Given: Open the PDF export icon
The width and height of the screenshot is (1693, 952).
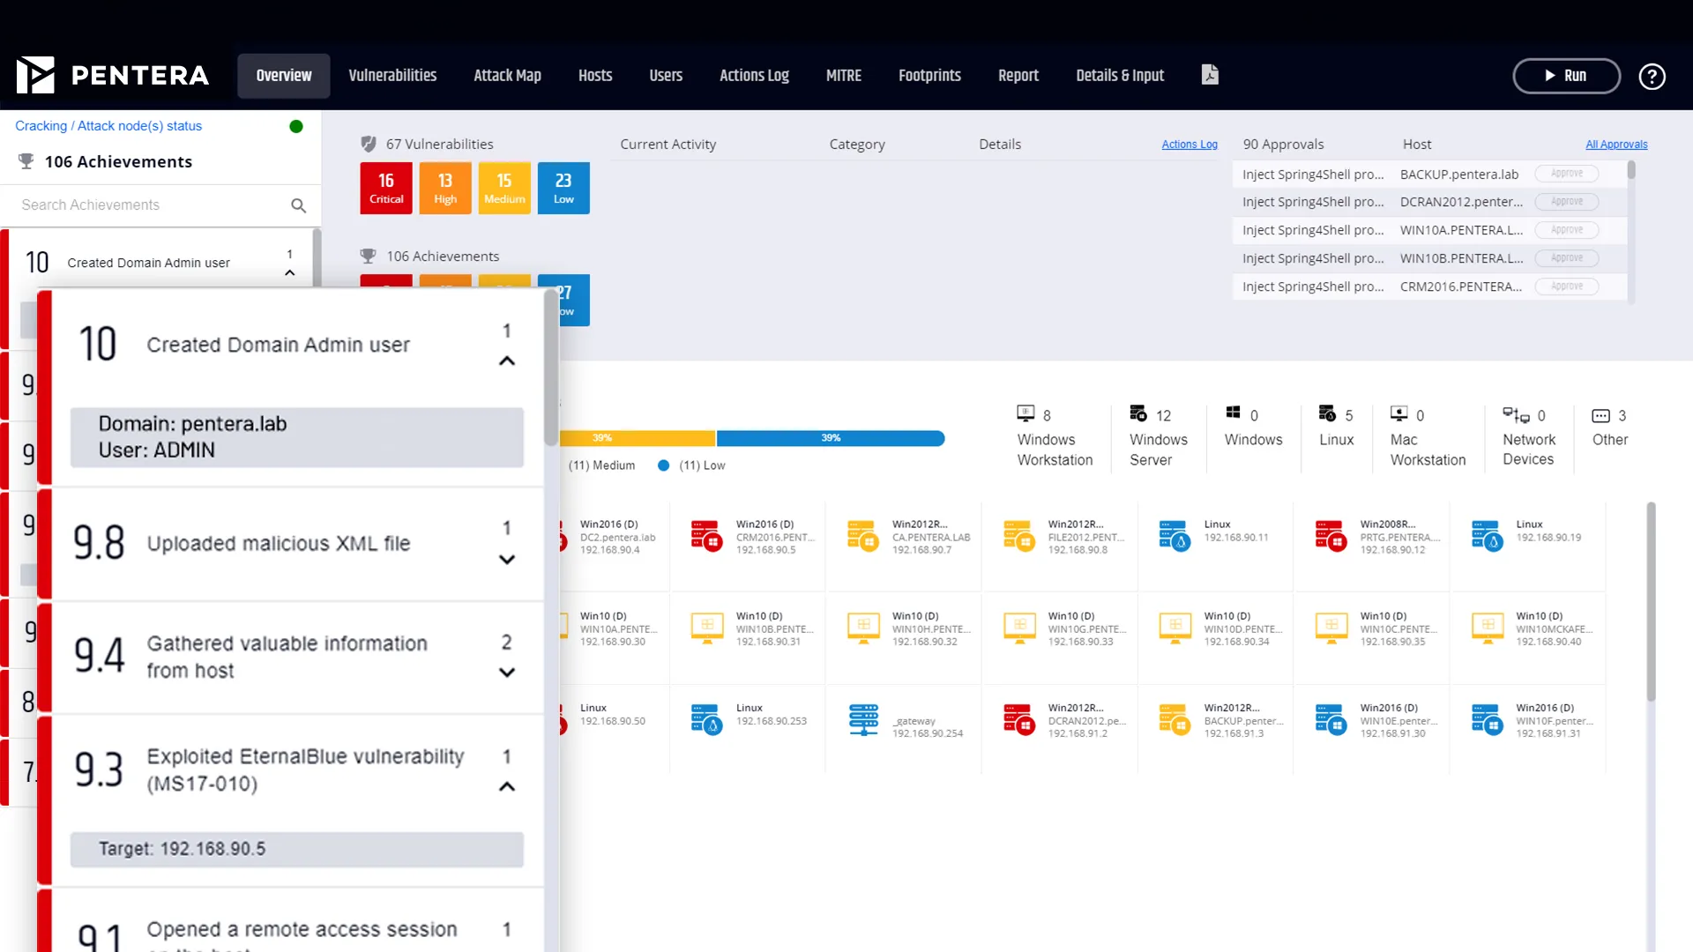Looking at the screenshot, I should coord(1210,75).
